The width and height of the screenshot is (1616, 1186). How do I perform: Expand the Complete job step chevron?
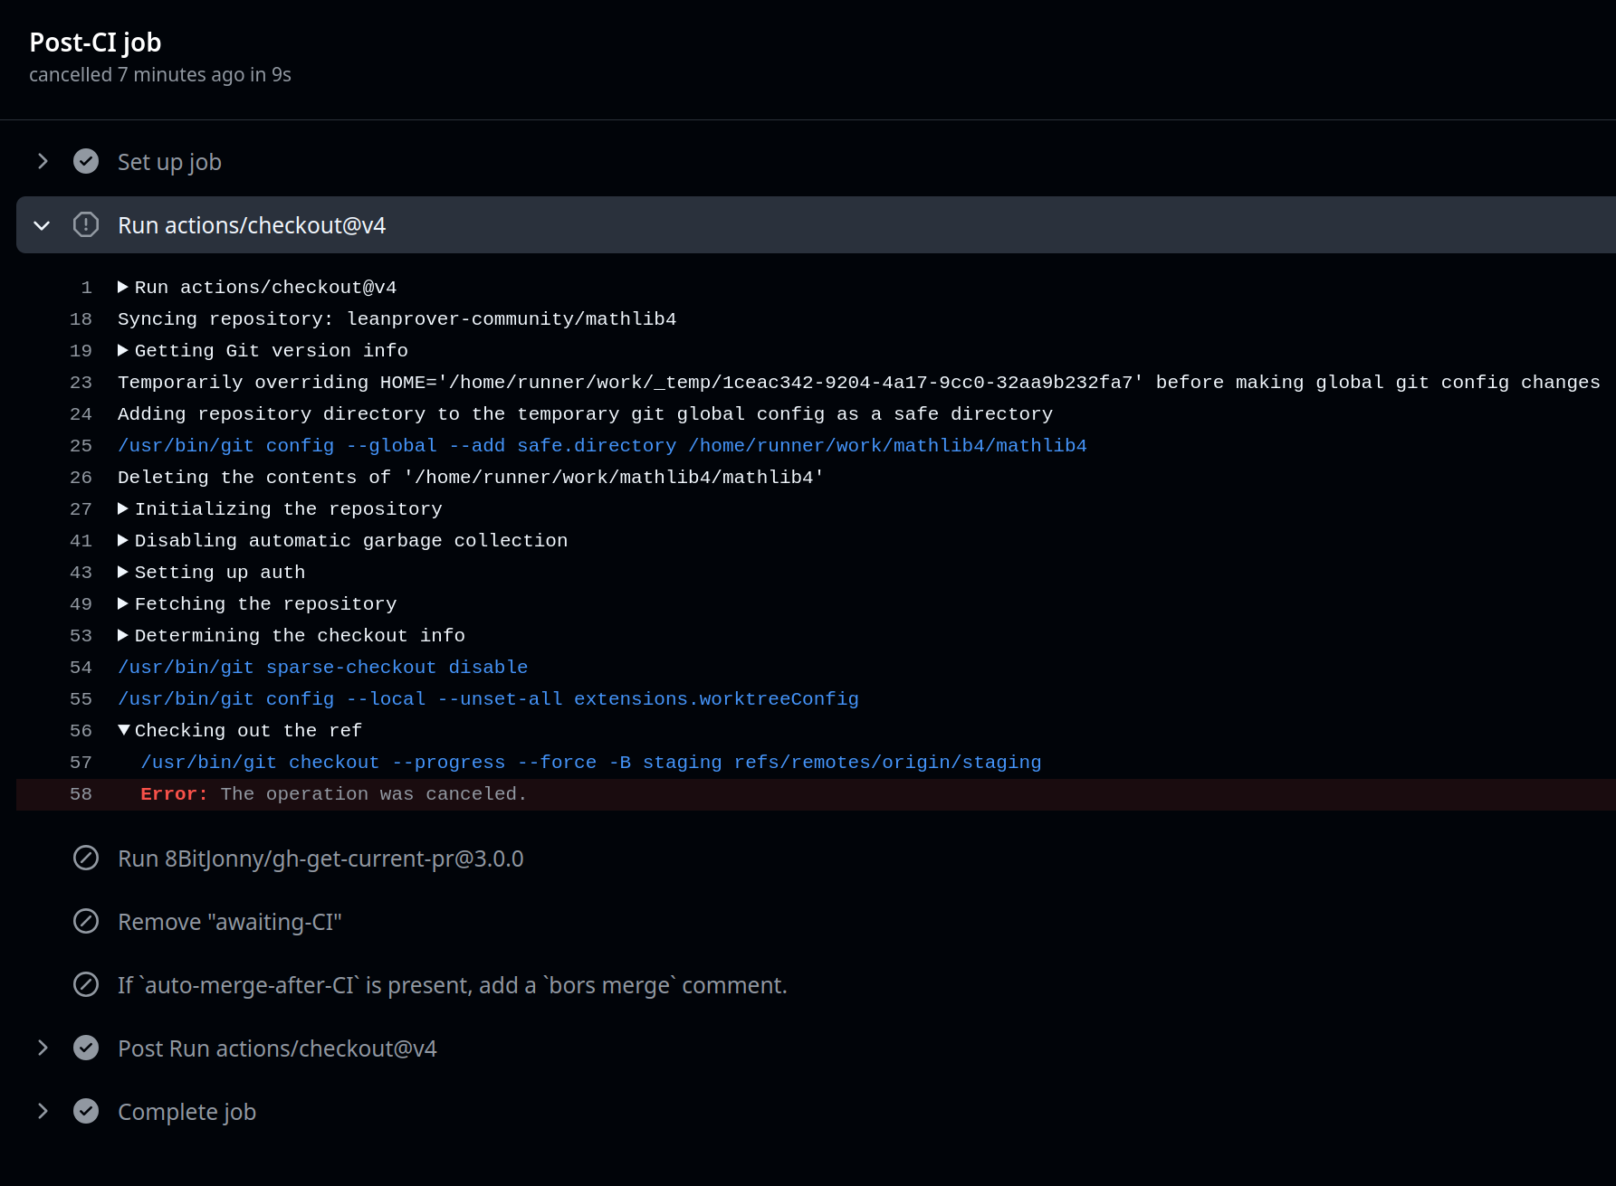[x=43, y=1111]
